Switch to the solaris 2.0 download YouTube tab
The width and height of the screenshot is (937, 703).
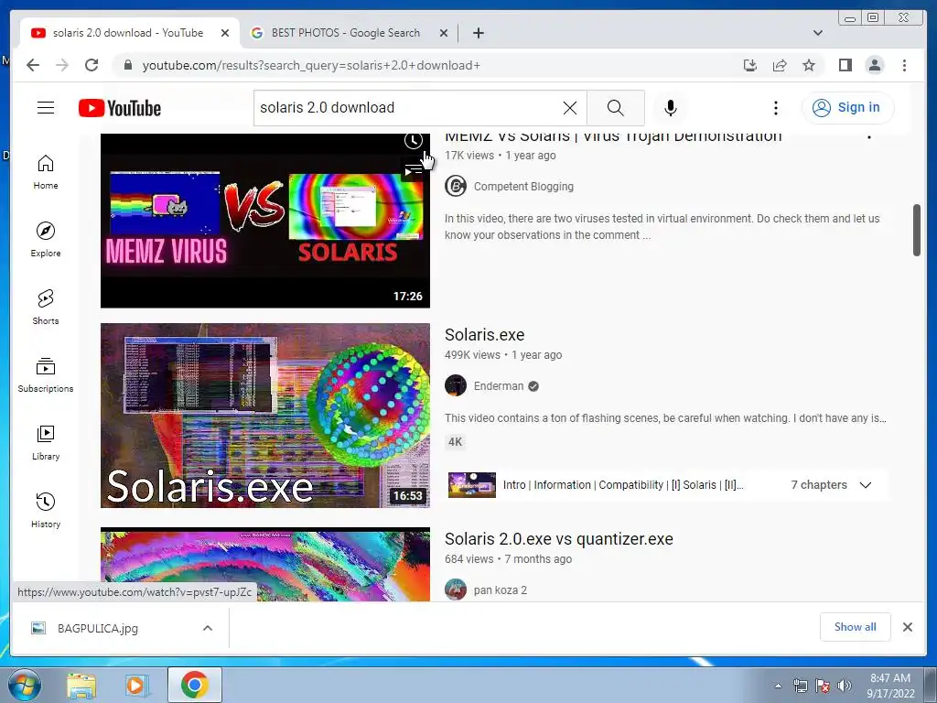tap(128, 33)
